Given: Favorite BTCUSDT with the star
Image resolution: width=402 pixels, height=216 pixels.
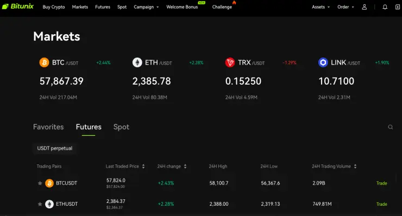Looking at the screenshot, I should tap(40, 183).
